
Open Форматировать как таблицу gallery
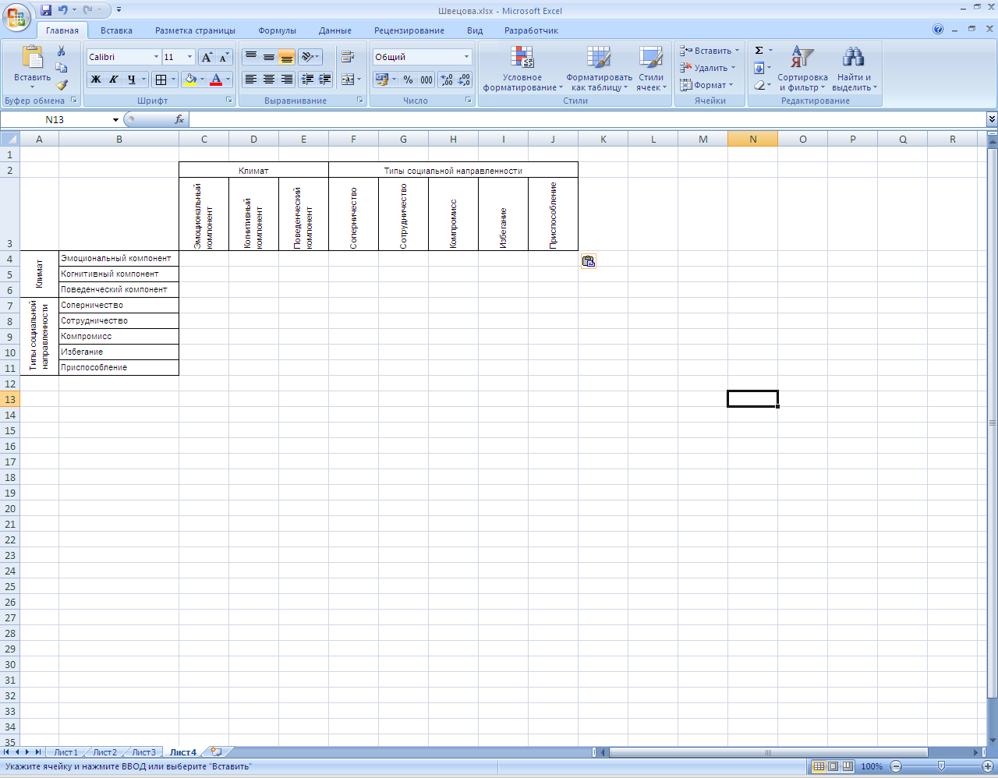click(599, 69)
